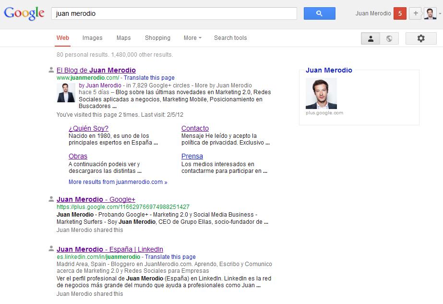Screen dimensions: 443x304
Task: Click person icon beside El Blog result
Action: point(51,70)
